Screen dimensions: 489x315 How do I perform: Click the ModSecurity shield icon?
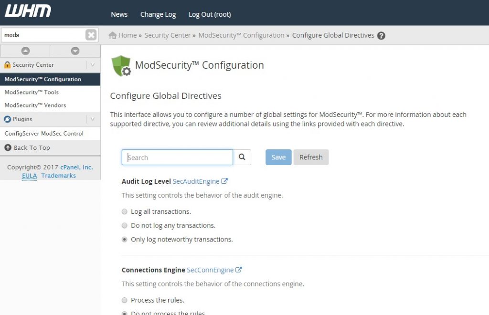(x=121, y=66)
